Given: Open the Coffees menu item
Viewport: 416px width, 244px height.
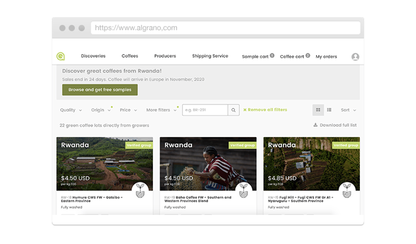Looking at the screenshot, I should point(130,56).
